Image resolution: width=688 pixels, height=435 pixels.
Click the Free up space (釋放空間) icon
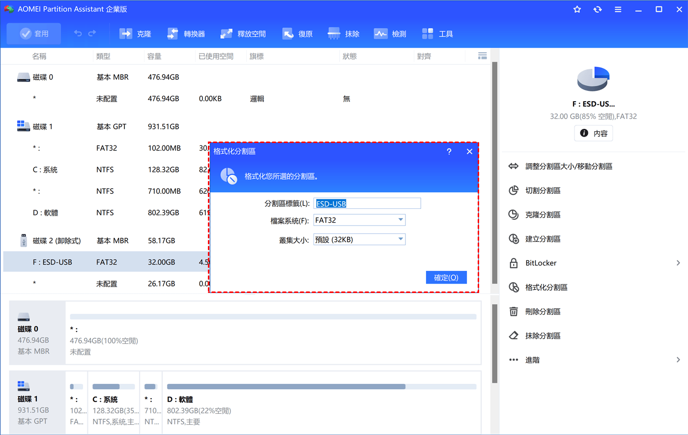pos(226,33)
